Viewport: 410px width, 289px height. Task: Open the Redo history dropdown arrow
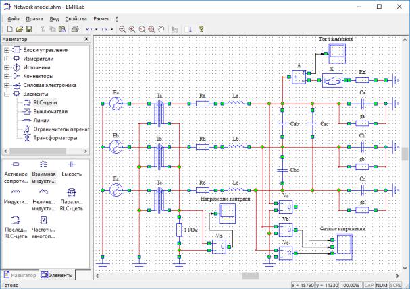tap(113, 30)
